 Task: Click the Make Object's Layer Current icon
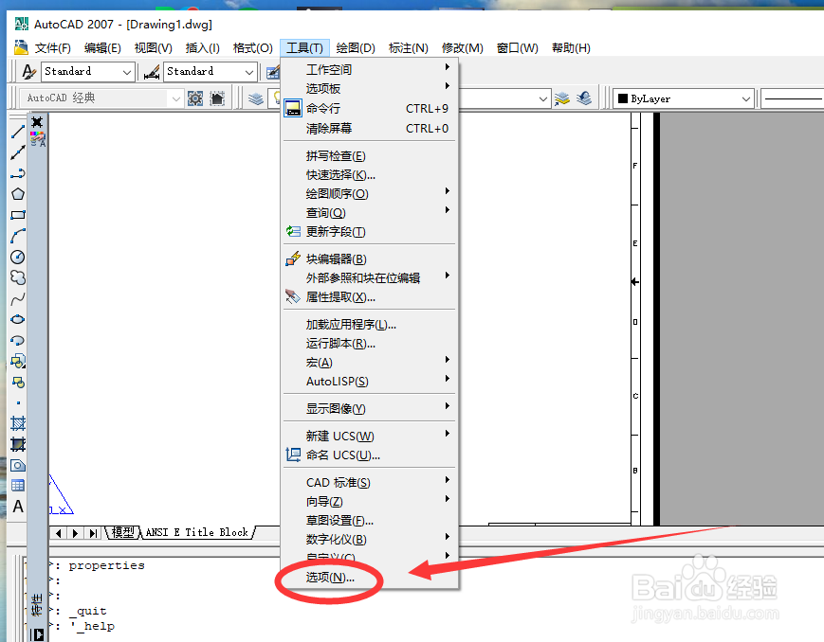tap(561, 98)
